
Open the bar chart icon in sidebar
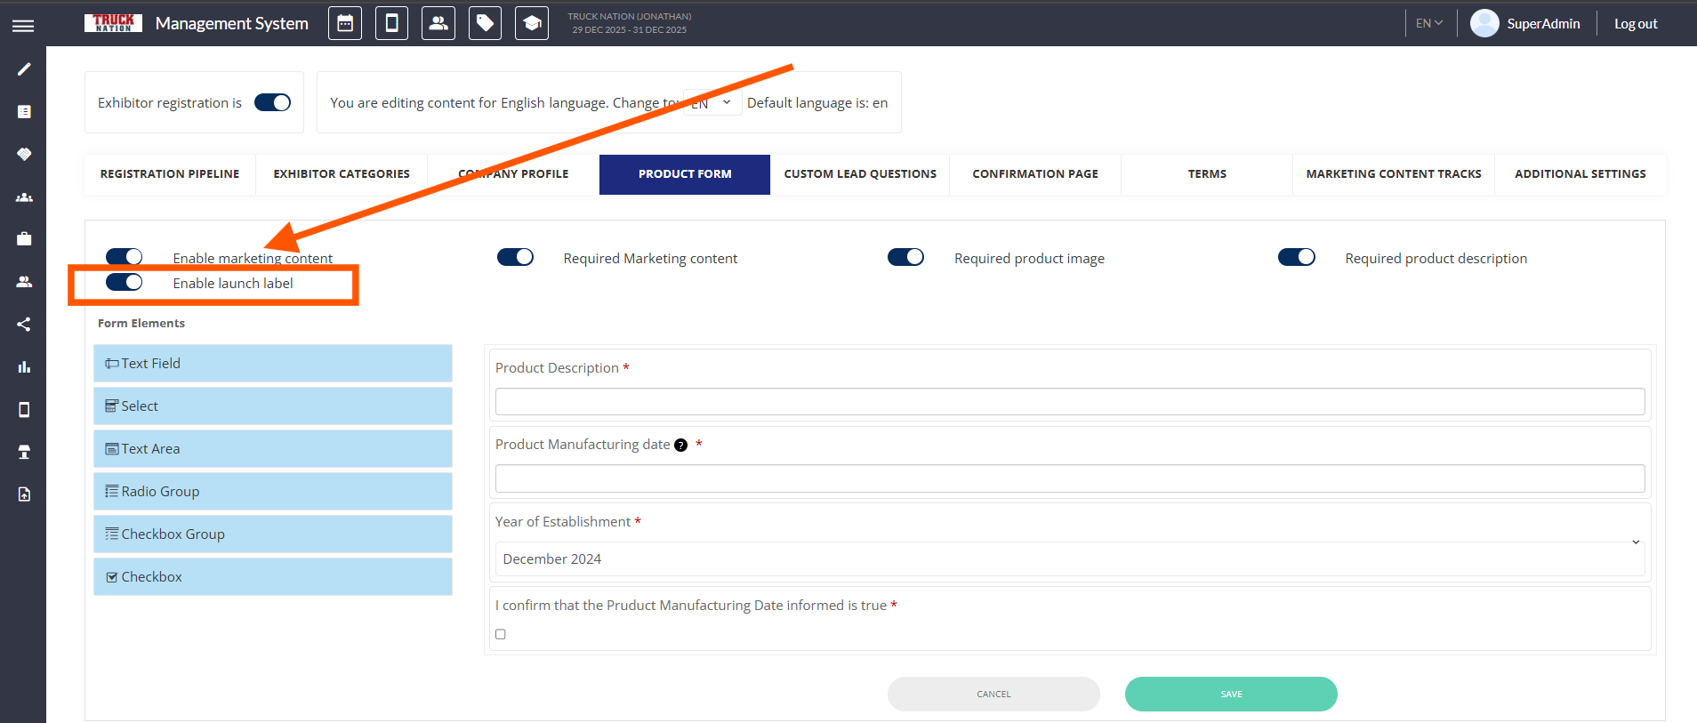(24, 366)
